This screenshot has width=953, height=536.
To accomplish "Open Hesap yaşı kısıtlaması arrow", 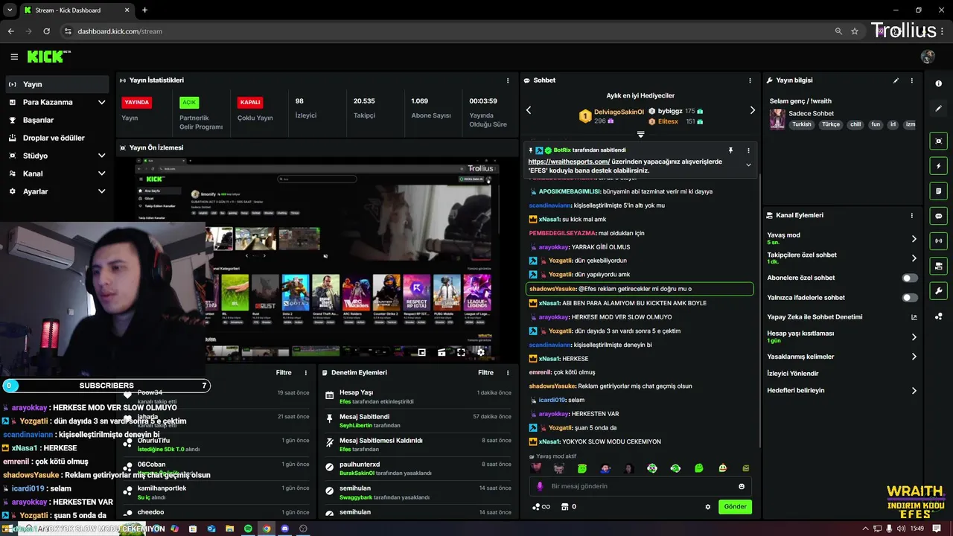I will point(914,337).
